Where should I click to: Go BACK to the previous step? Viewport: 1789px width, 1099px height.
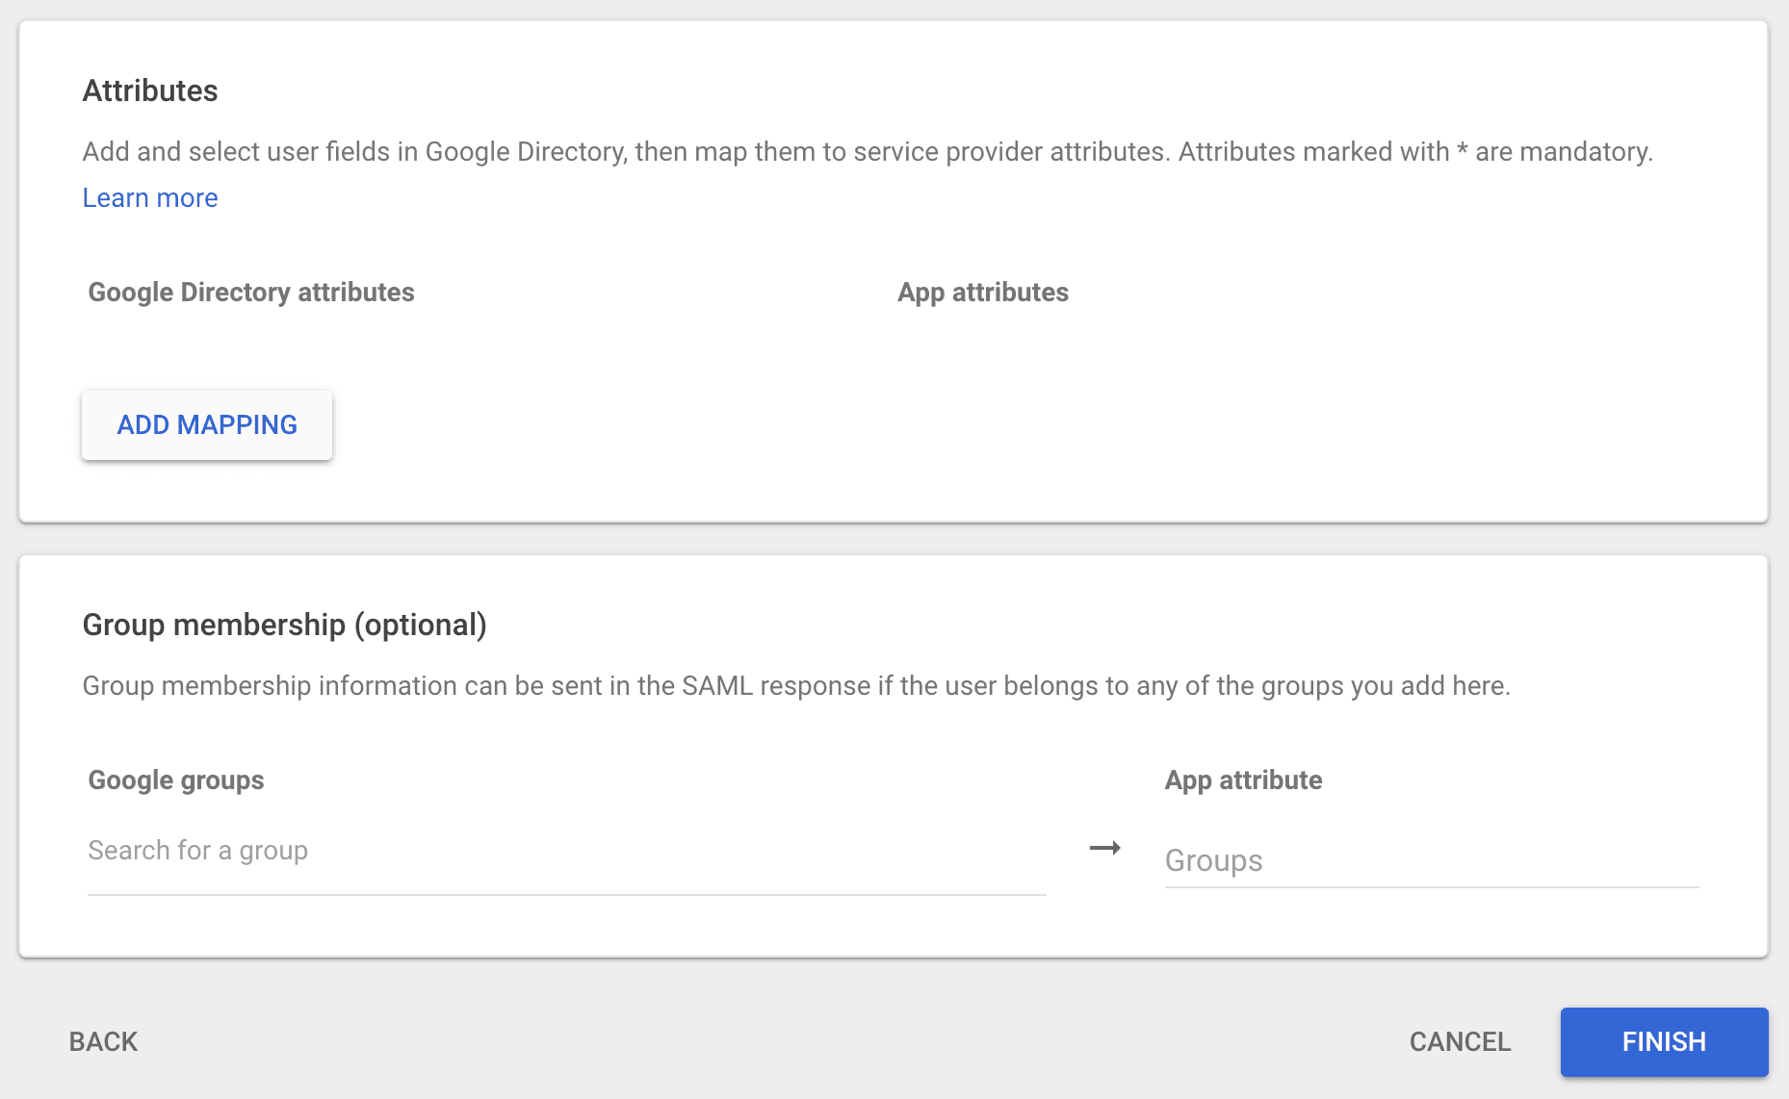(102, 1041)
